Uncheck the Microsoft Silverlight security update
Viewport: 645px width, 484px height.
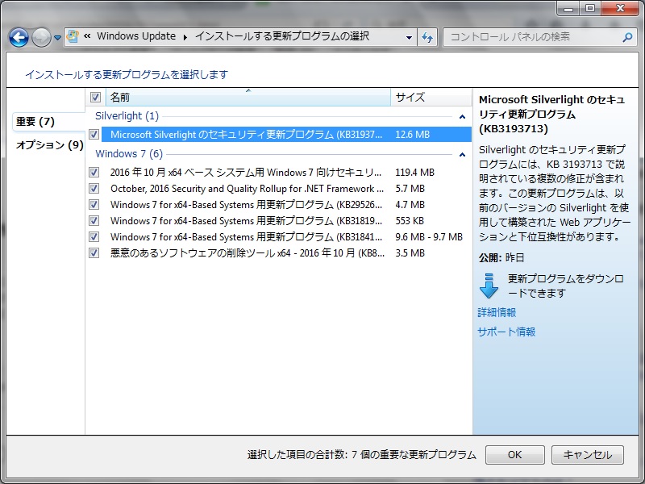coord(94,134)
